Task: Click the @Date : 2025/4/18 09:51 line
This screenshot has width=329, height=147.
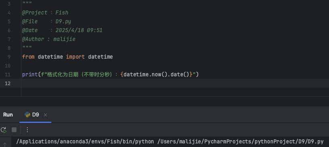Action: click(x=62, y=31)
